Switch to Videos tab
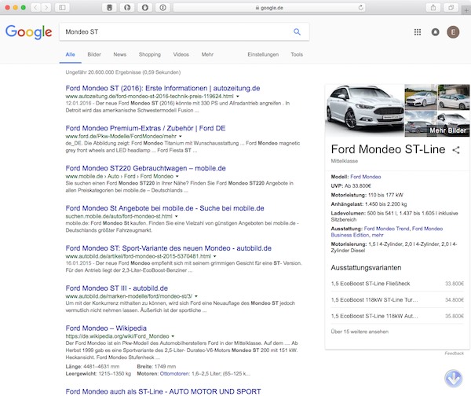 [181, 54]
